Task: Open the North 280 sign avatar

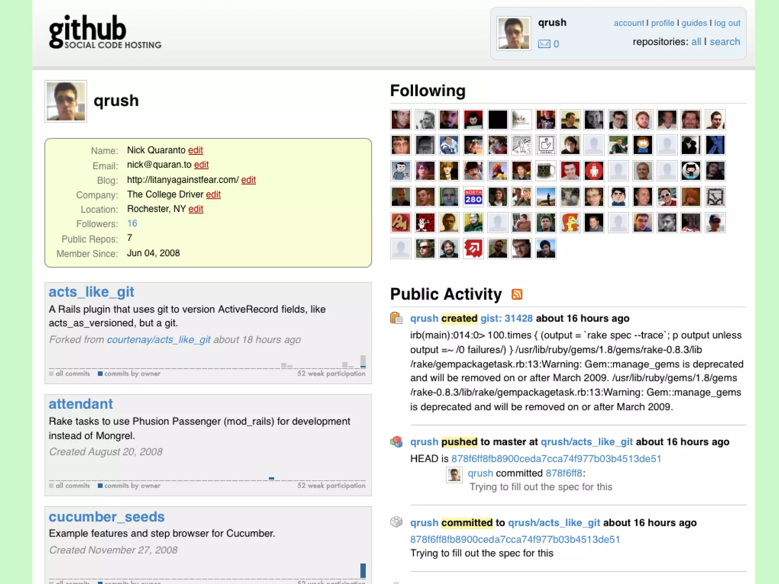Action: click(x=473, y=197)
